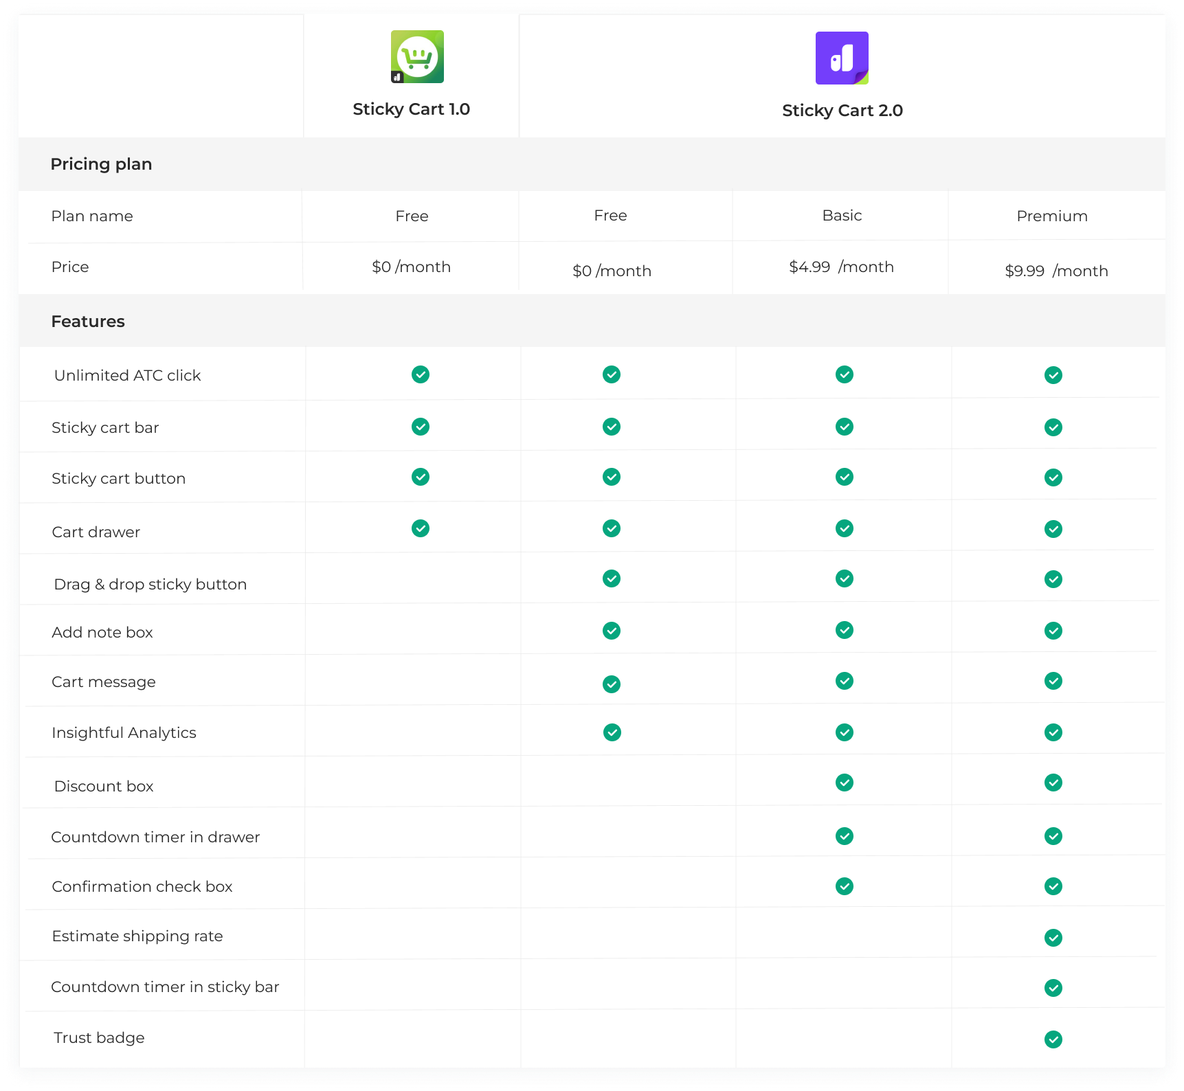Click Sticky cart button checkmark in Premium column
The height and width of the screenshot is (1091, 1184).
tap(1053, 477)
